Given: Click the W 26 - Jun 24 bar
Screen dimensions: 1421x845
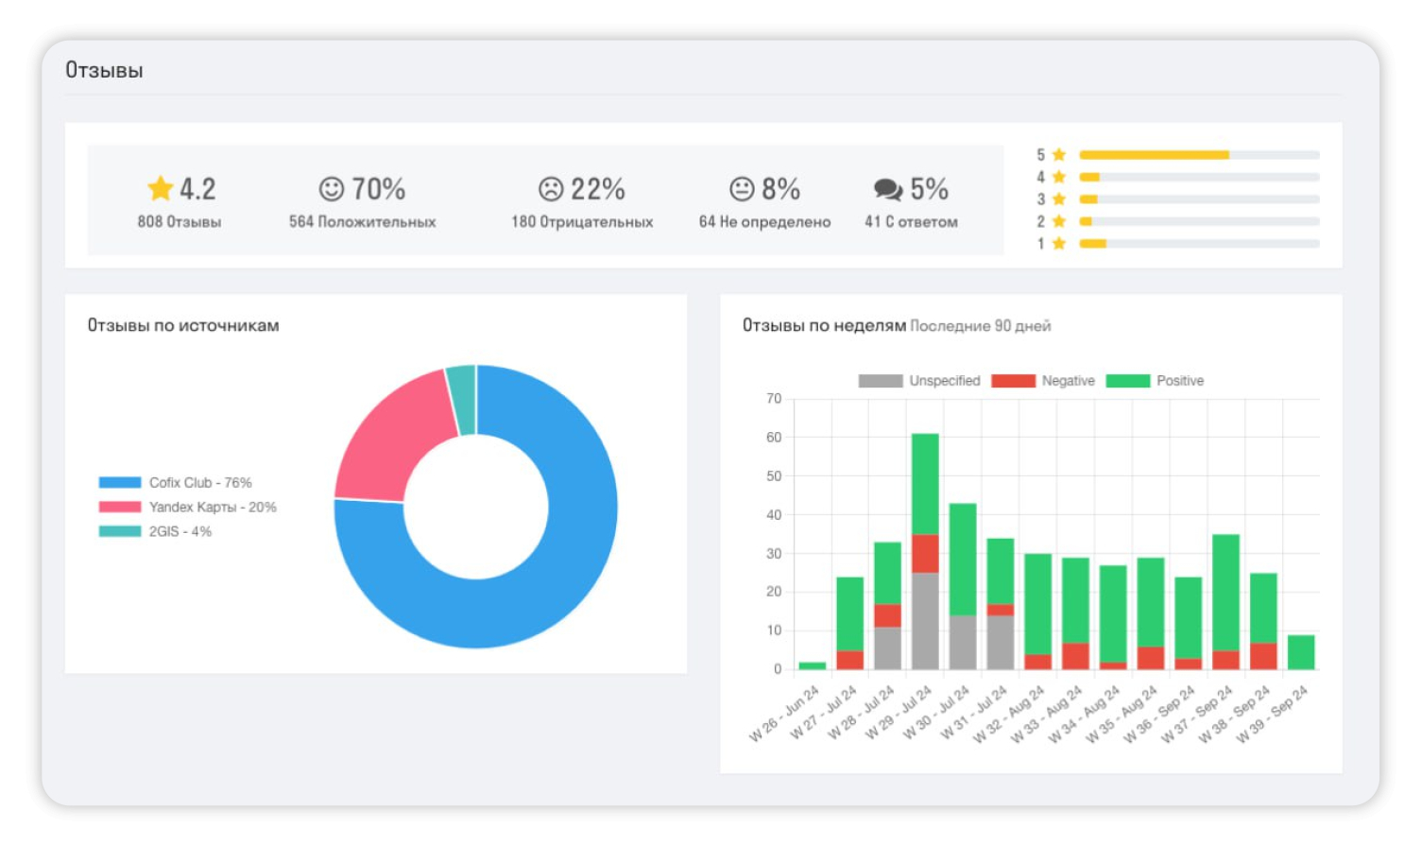Looking at the screenshot, I should click(813, 665).
